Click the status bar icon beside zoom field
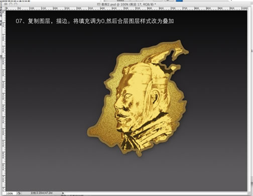 pos(19,193)
